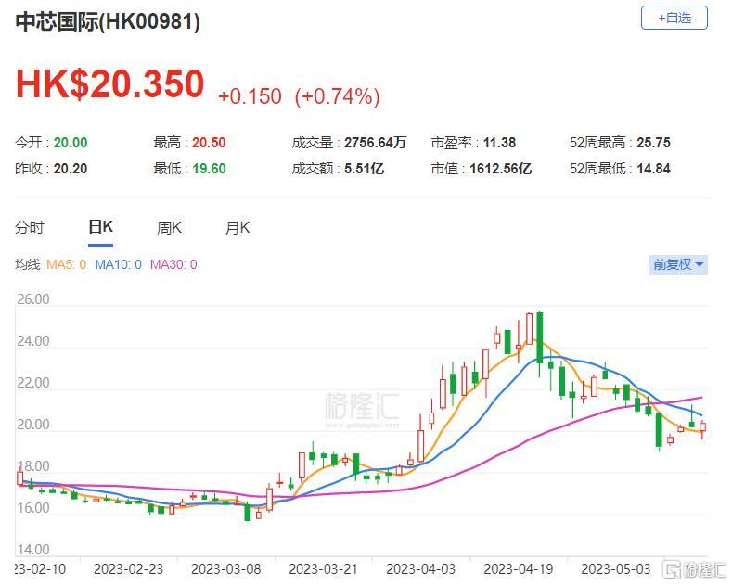Click the 2023-03-08 date axis label
732x585 pixels.
[226, 569]
